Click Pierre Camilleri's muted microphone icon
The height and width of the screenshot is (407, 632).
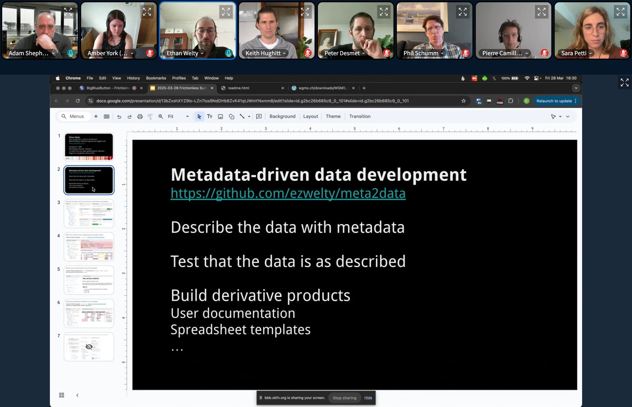pyautogui.click(x=544, y=53)
